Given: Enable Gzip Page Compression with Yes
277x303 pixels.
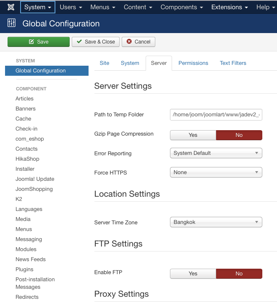Looking at the screenshot, I should point(193,135).
